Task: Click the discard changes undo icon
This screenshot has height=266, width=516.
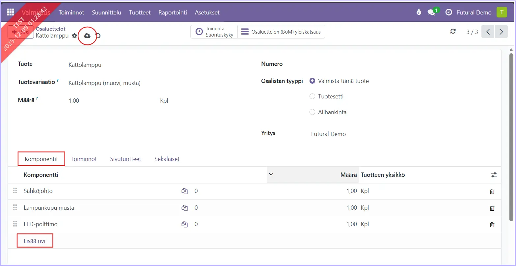Action: (98, 36)
